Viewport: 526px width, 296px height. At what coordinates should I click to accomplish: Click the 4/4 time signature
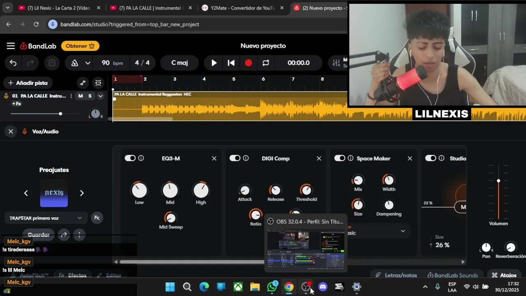pos(142,63)
